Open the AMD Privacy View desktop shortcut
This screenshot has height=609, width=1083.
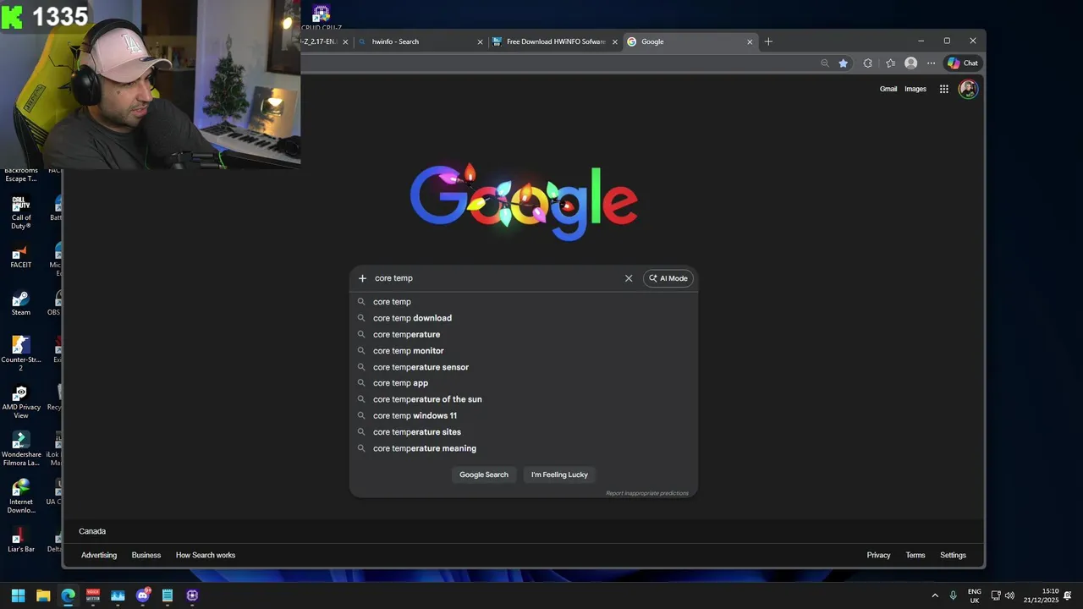click(21, 402)
